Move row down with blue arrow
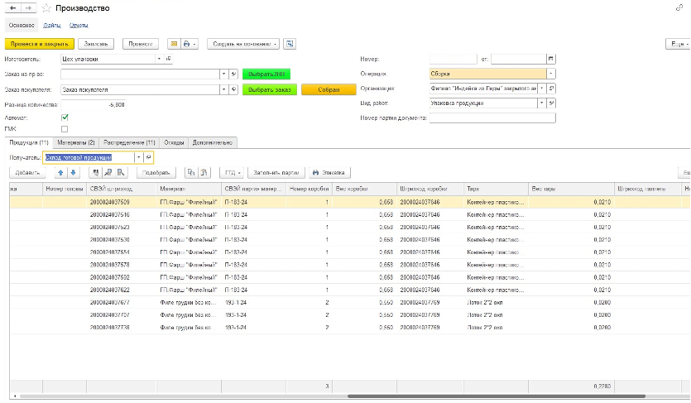This screenshot has width=691, height=403. coord(73,173)
